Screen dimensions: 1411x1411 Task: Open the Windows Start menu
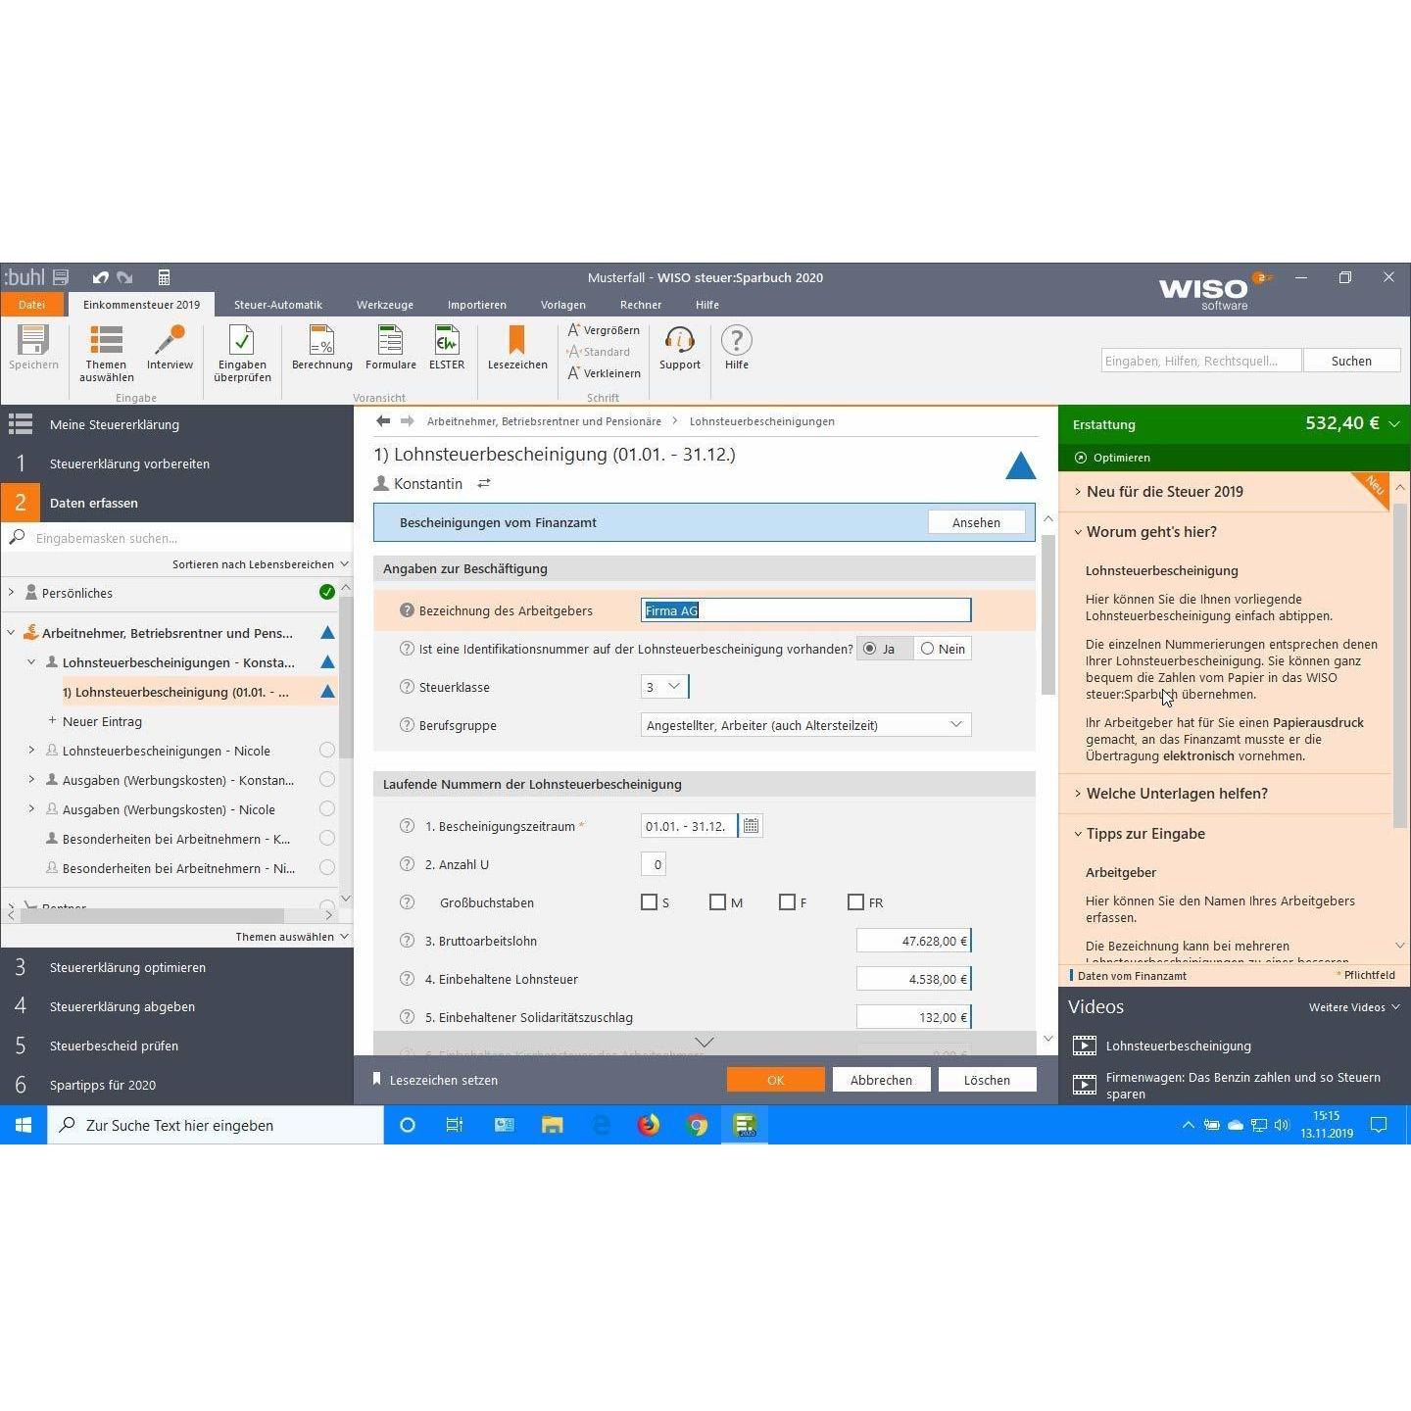tap(24, 1125)
